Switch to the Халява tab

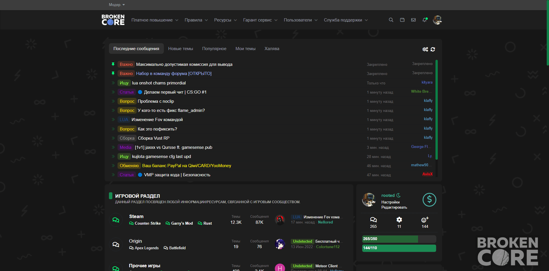[x=272, y=49]
